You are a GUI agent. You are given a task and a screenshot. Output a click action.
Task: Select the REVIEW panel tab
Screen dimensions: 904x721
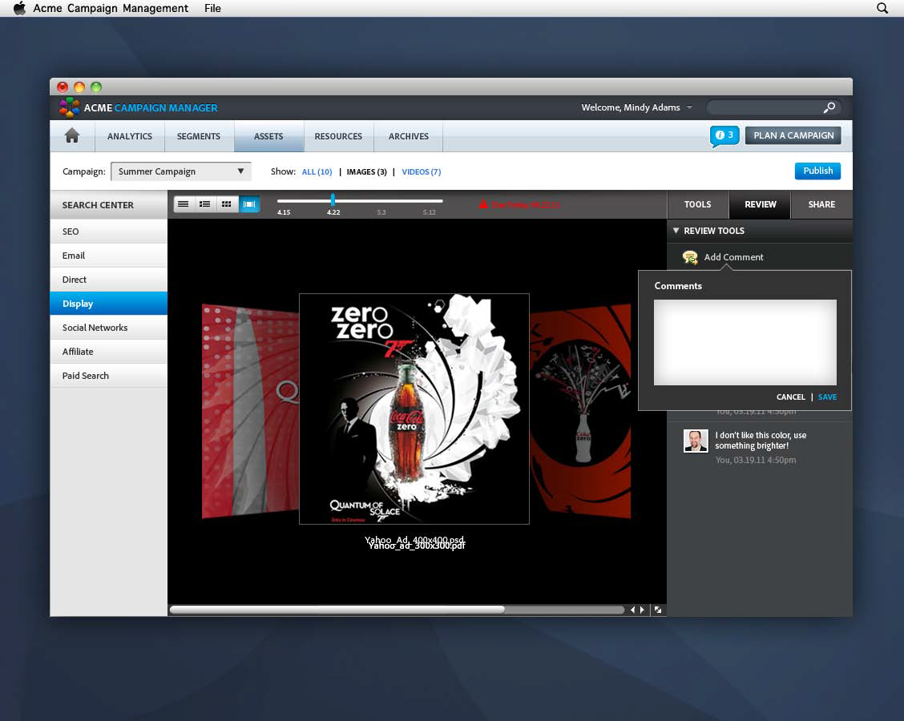760,204
